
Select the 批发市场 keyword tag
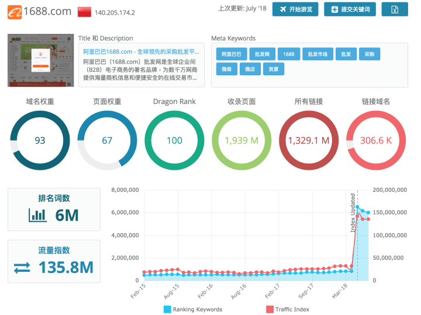[318, 54]
